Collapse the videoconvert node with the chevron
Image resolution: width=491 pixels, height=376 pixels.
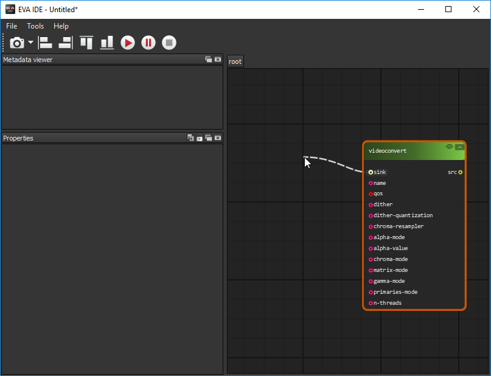pyautogui.click(x=459, y=147)
